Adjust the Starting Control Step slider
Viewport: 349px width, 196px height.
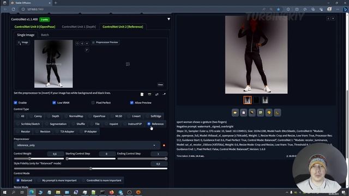(x=91, y=158)
